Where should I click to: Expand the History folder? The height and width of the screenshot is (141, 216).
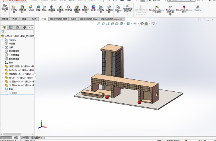[2, 40]
